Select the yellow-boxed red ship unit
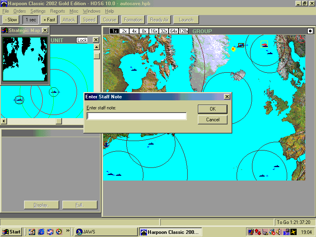 click(264, 44)
